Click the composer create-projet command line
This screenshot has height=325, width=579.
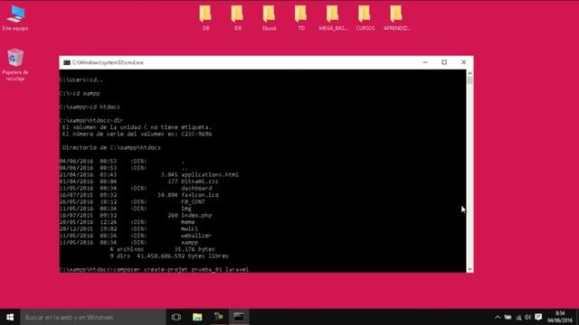click(x=155, y=270)
